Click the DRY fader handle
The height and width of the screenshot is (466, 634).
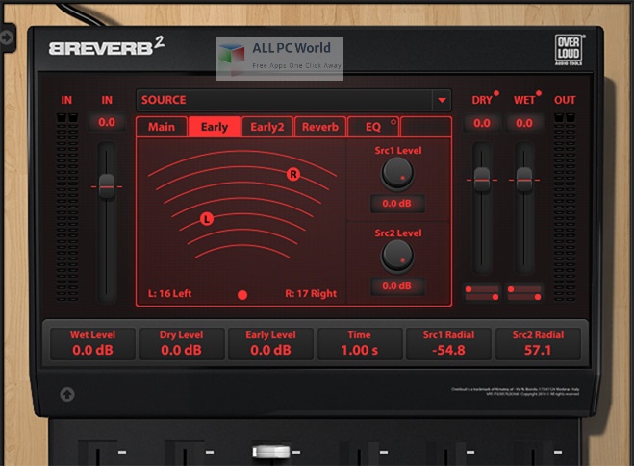pos(482,180)
